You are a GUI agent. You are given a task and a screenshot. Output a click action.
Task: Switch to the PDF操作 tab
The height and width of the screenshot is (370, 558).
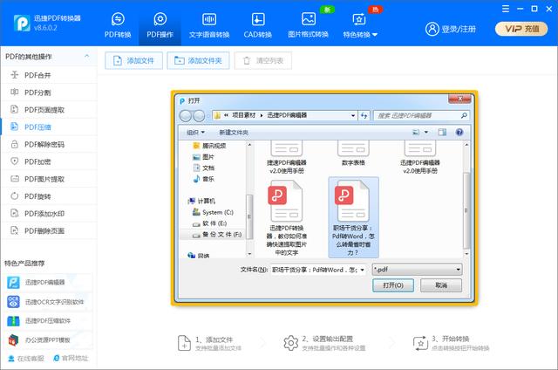pos(160,25)
